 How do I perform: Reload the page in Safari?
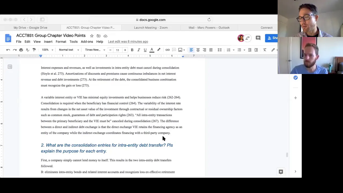point(209,20)
